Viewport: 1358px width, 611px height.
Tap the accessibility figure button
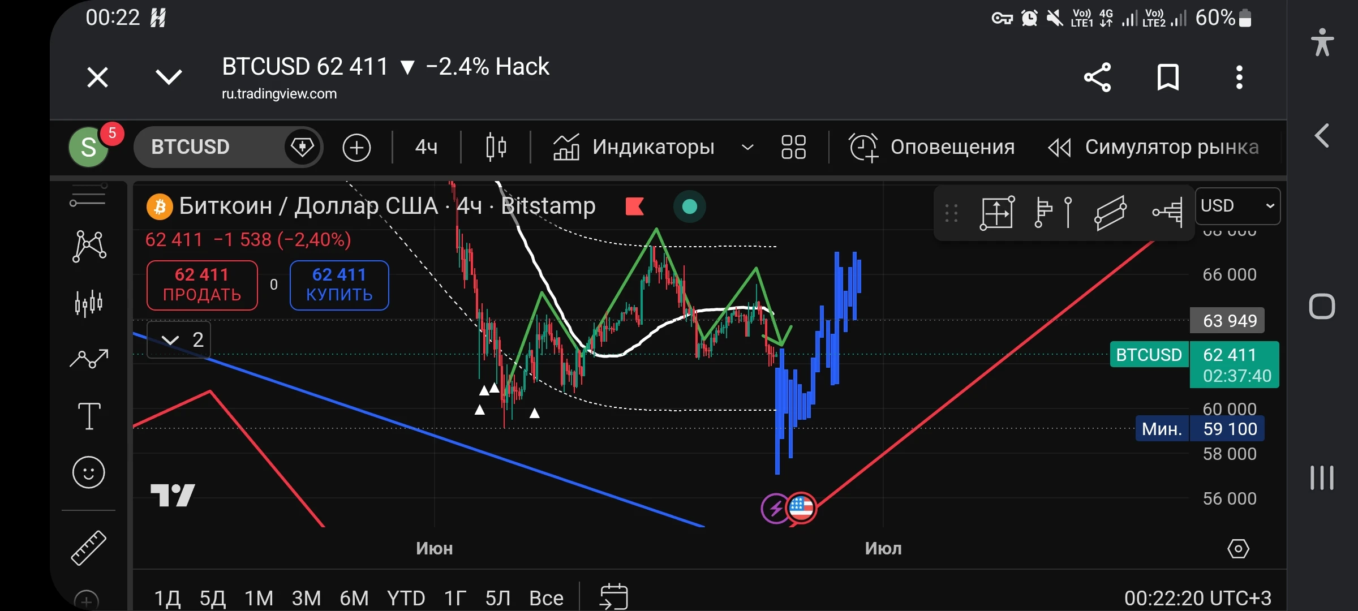[1322, 42]
